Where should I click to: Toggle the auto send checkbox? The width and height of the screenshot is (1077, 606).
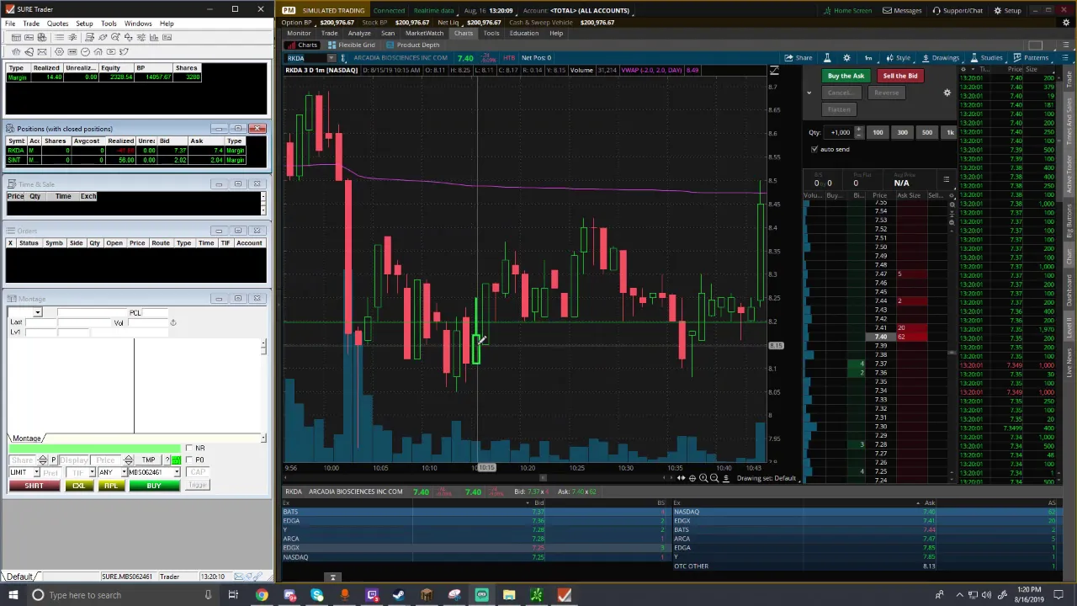point(814,149)
